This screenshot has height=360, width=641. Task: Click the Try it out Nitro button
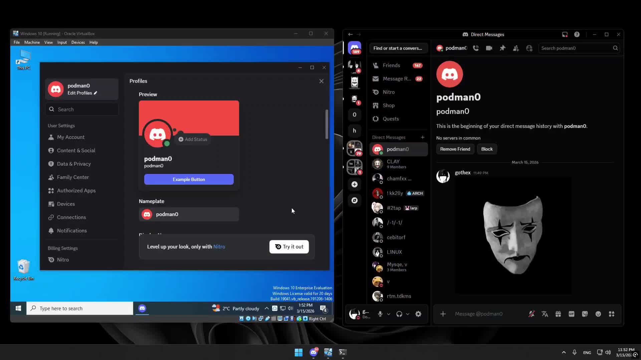tap(289, 247)
